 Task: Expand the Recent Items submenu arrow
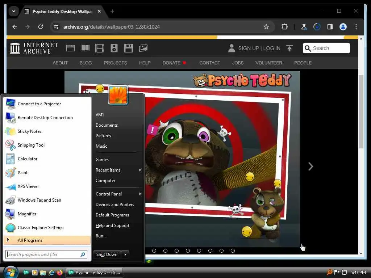coord(140,170)
